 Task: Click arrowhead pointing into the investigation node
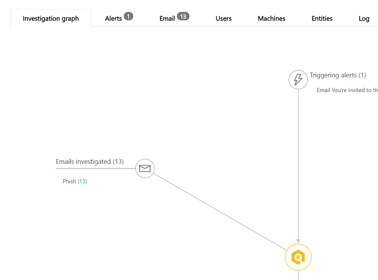[x=298, y=241]
